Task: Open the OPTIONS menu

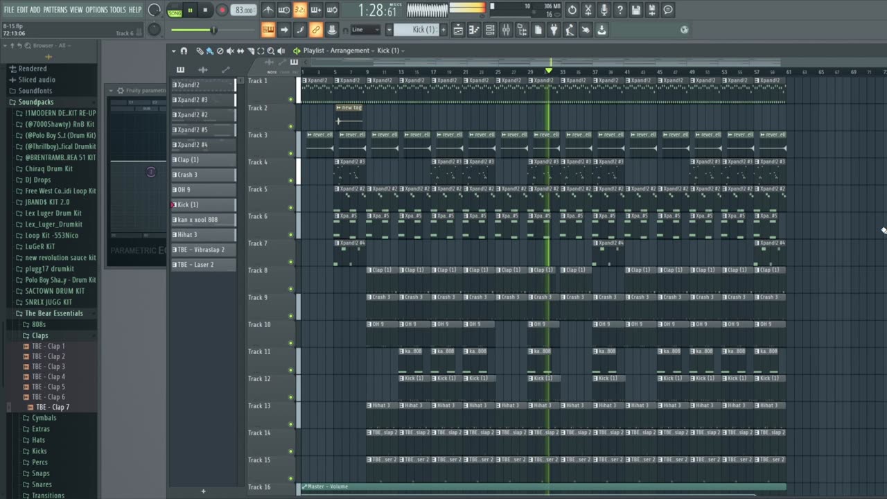Action: point(96,10)
